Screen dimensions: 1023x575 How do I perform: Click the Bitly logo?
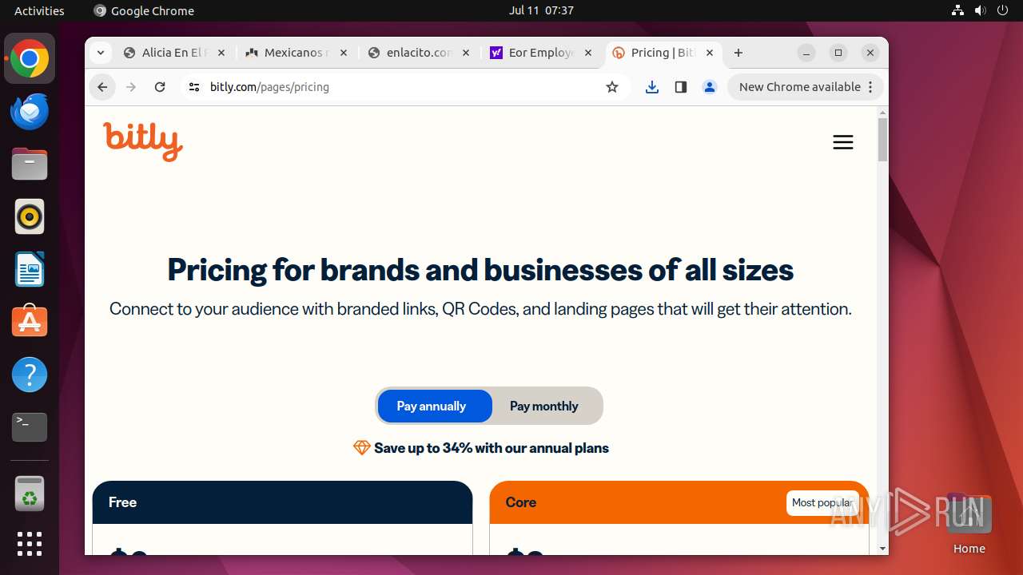point(143,141)
